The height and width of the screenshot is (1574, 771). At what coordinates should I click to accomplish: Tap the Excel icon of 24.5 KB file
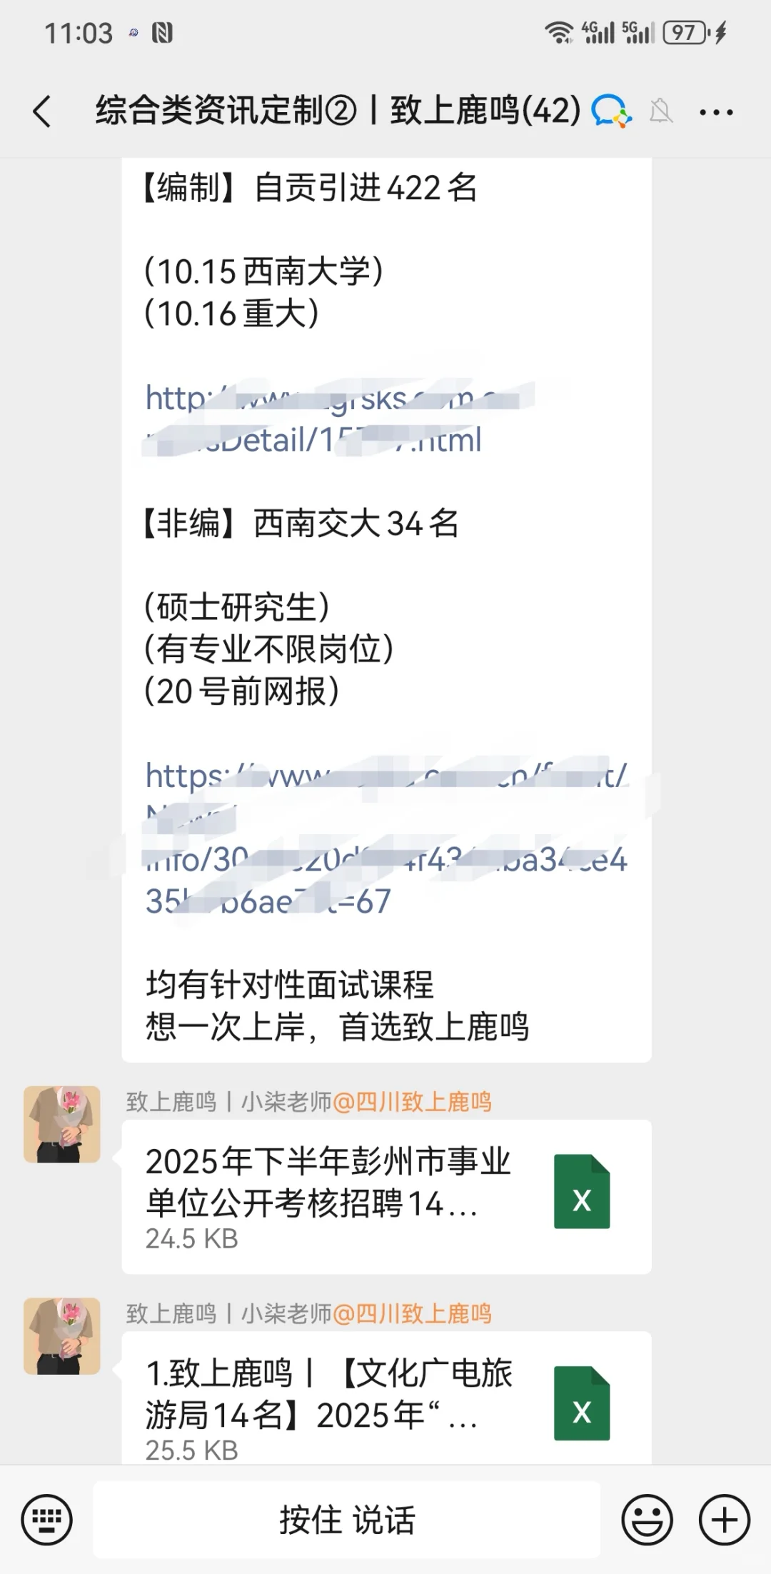coord(582,1191)
